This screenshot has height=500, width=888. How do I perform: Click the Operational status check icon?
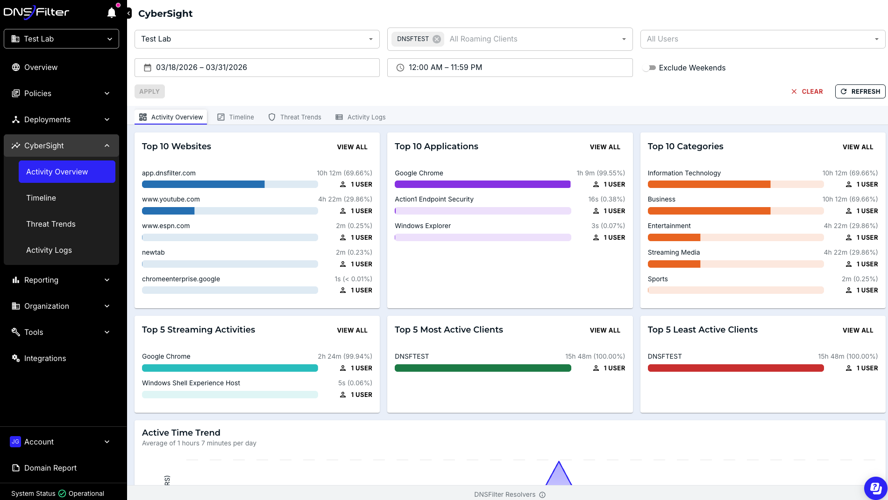tap(62, 493)
